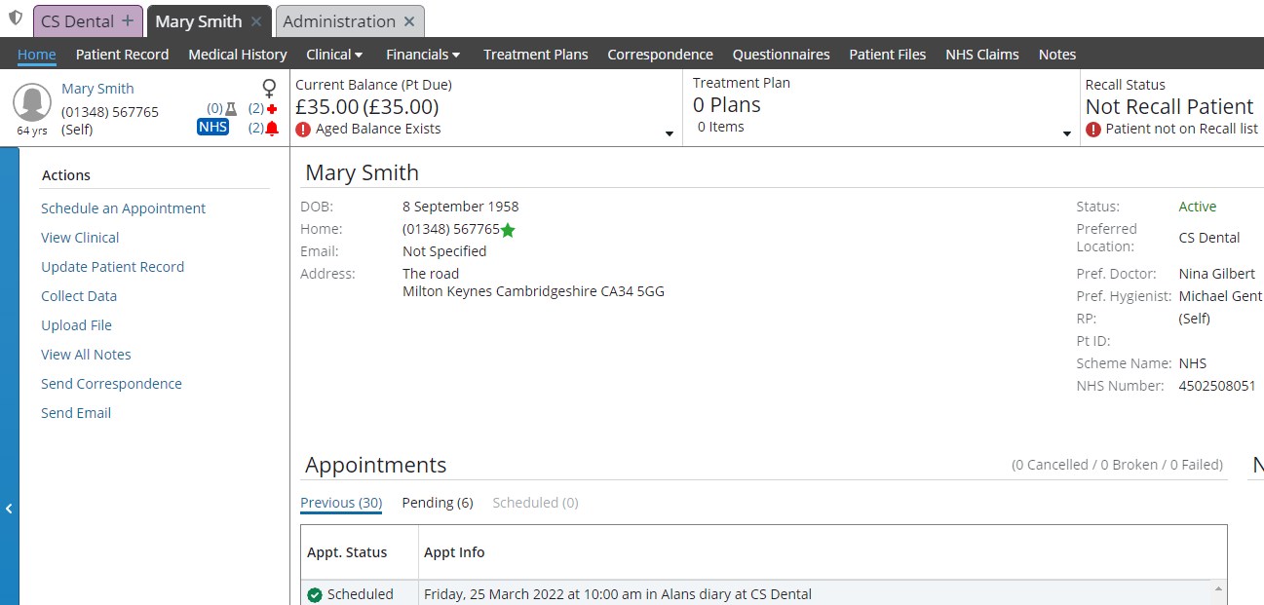Click the Not Recall Patient status text
The width and height of the screenshot is (1264, 605).
tap(1169, 106)
